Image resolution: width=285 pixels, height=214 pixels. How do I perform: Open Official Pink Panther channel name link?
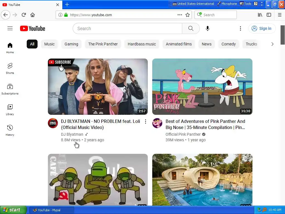tap(183, 134)
